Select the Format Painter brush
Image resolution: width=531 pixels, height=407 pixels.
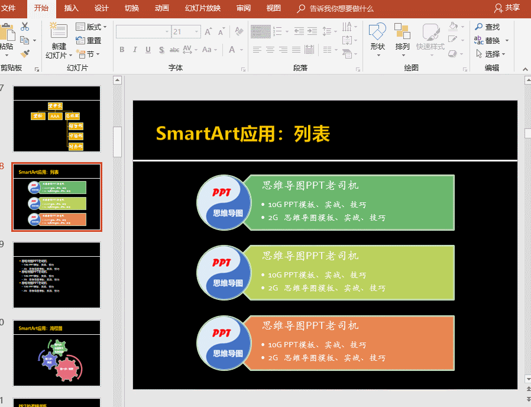pyautogui.click(x=25, y=54)
